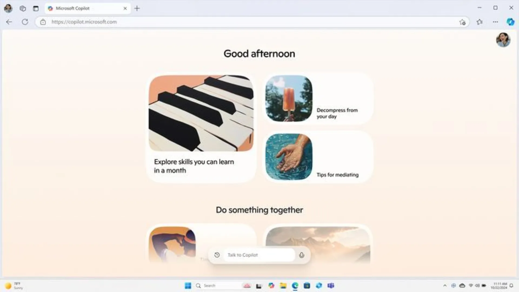
Task: Open the history/recent chats icon
Action: (217, 255)
